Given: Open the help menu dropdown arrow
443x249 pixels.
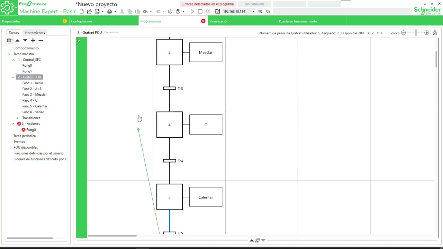Looking at the screenshot, I should coord(183,11).
